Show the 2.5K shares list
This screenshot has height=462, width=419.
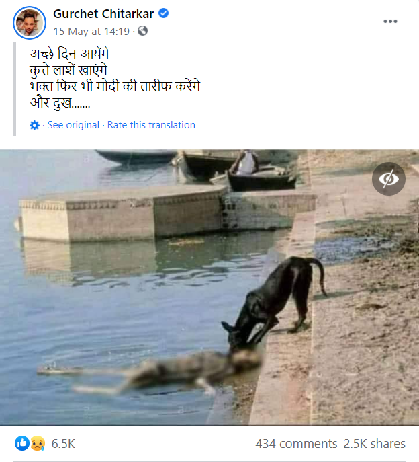[375, 444]
